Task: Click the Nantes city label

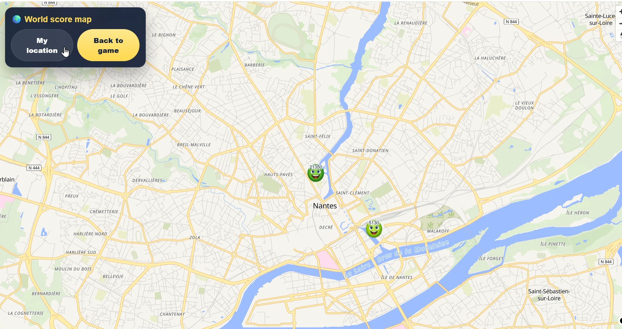Action: (x=325, y=206)
